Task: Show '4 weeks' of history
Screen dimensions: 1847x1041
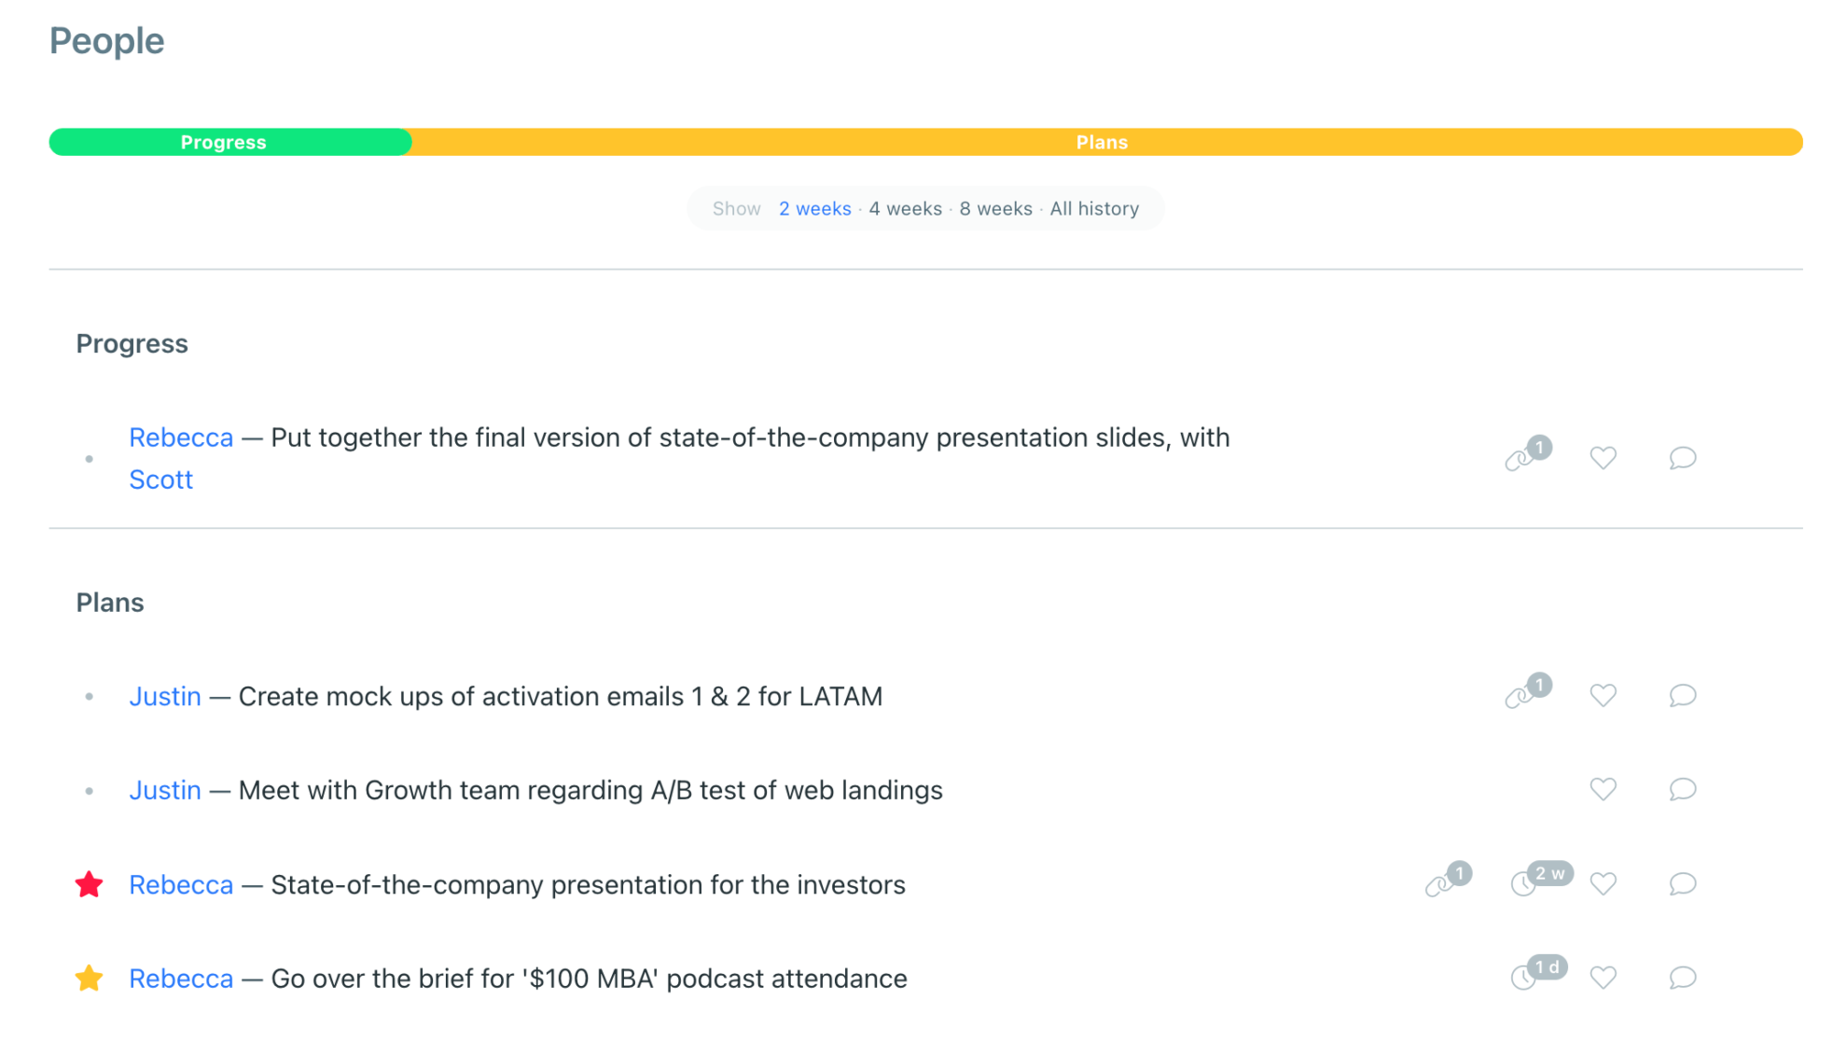Action: point(904,208)
